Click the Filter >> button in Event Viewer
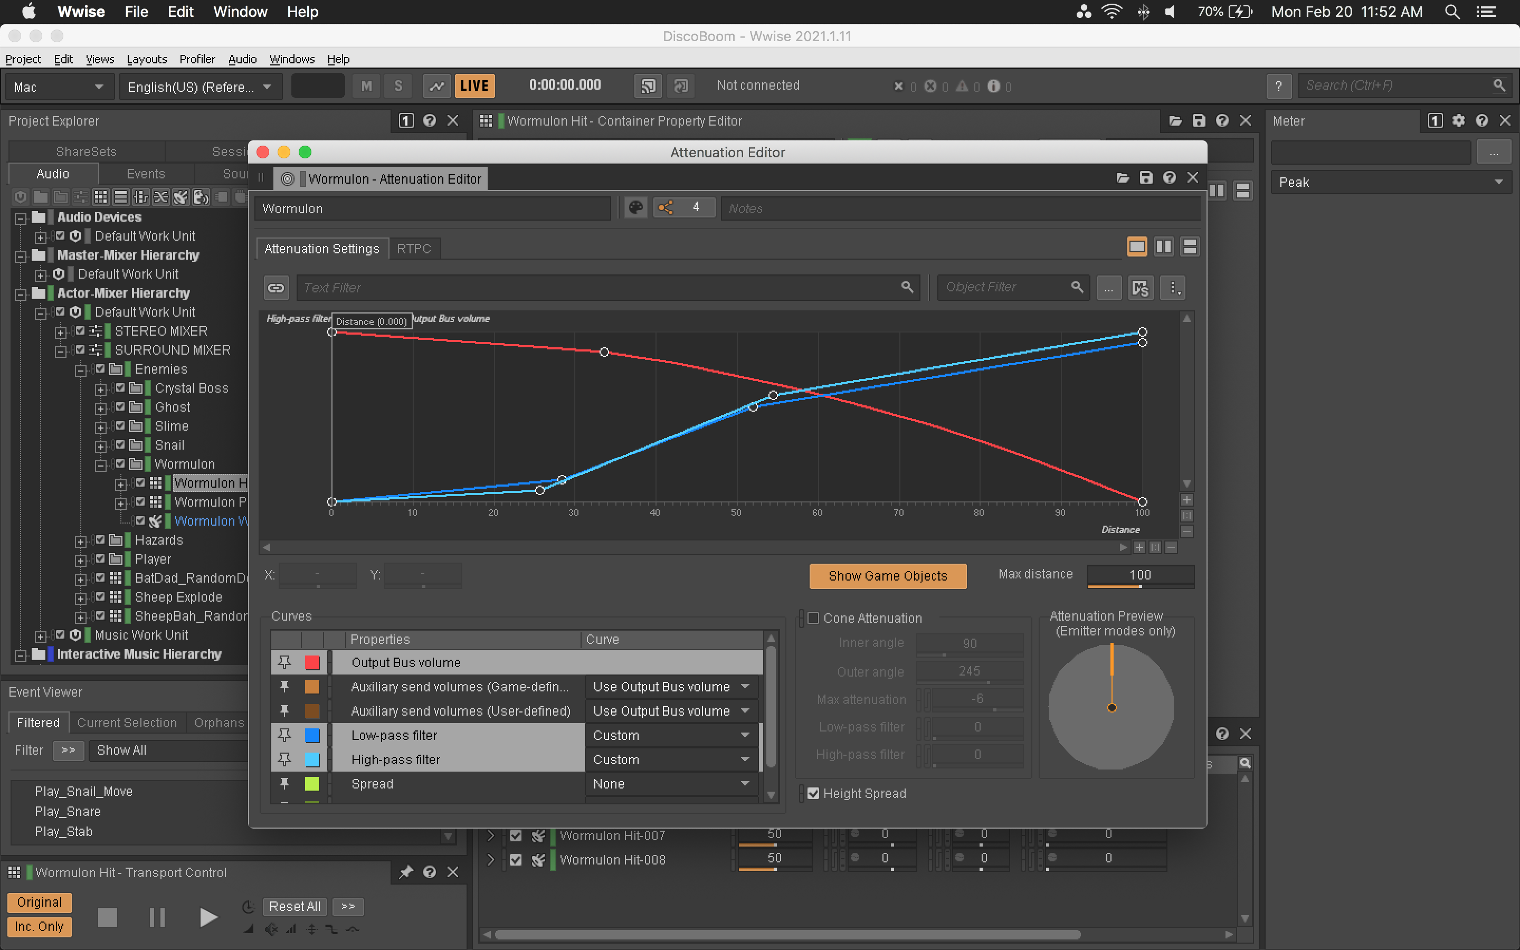The image size is (1520, 950). [x=69, y=750]
